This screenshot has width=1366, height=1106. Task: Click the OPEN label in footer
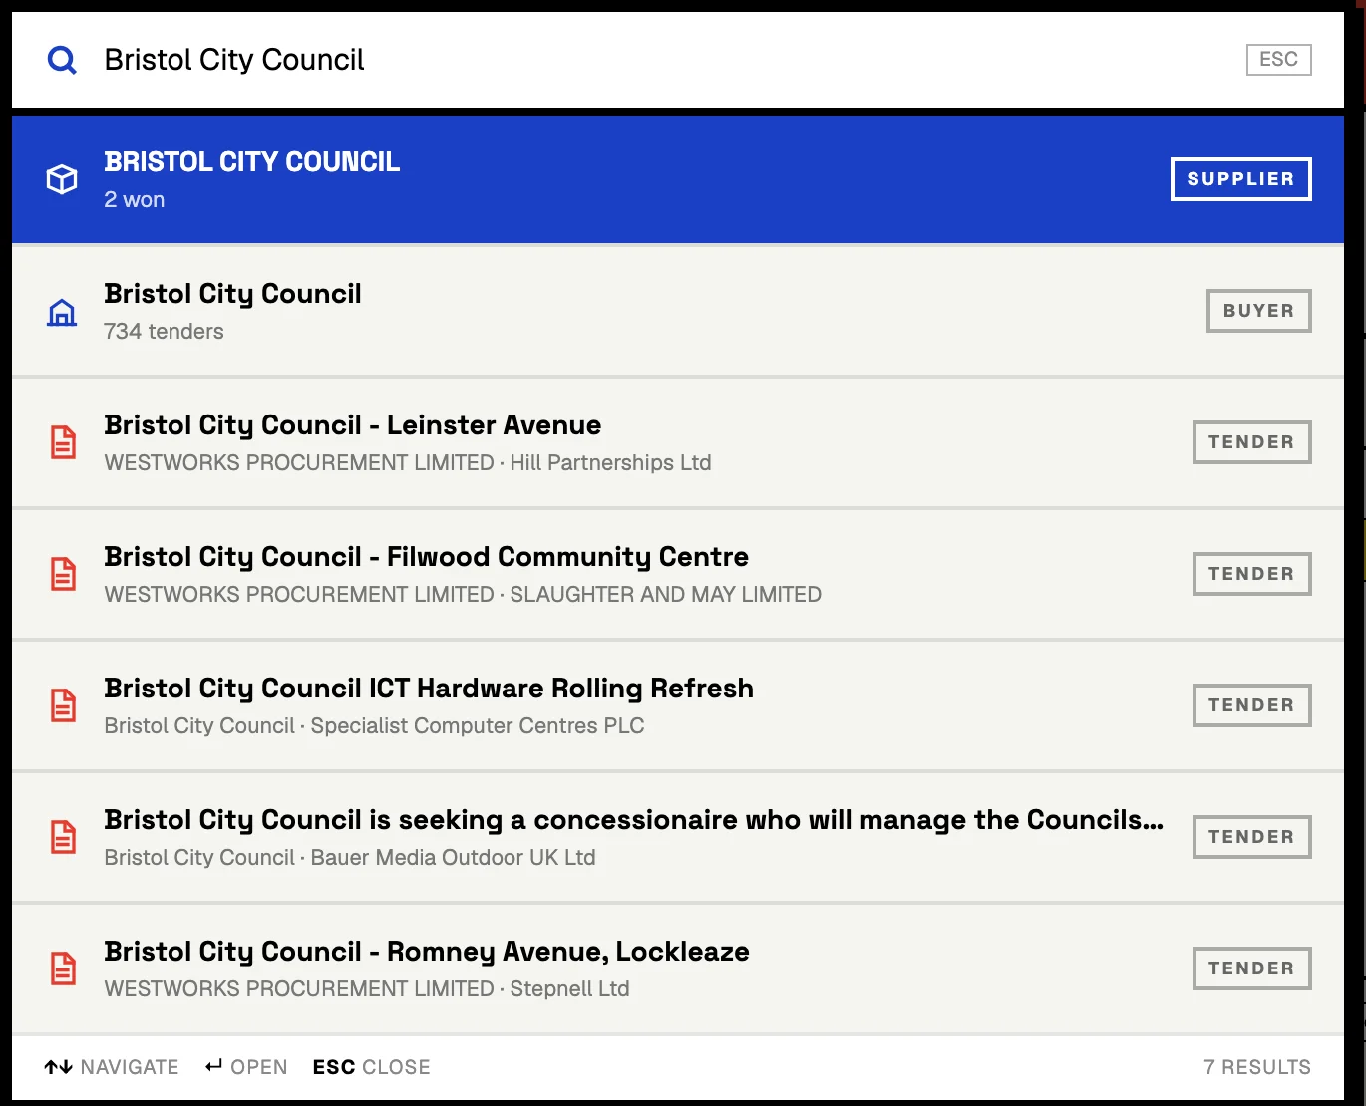(x=259, y=1067)
